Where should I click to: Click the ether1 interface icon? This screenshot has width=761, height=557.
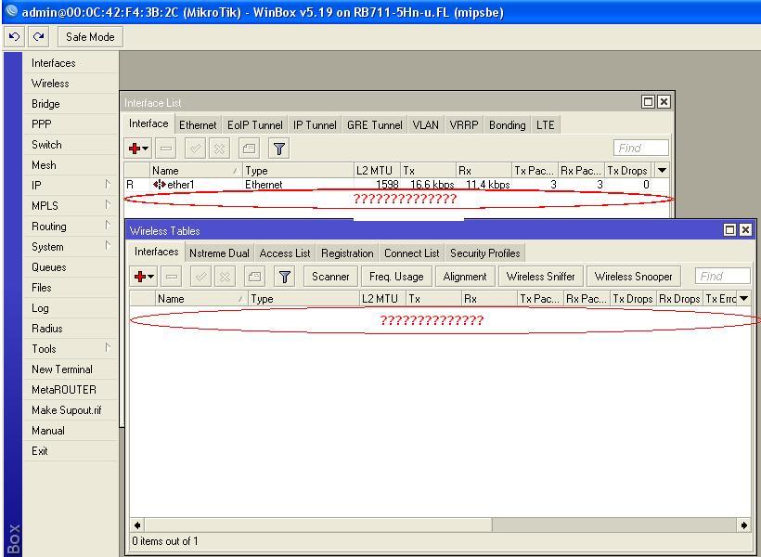coord(161,185)
